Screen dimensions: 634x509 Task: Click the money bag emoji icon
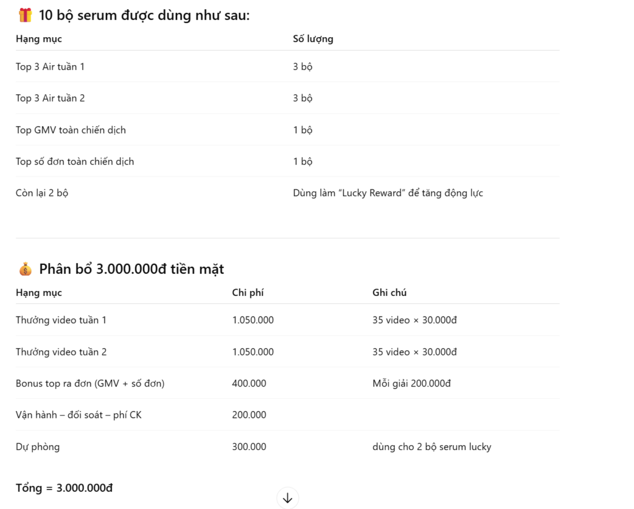coord(25,269)
